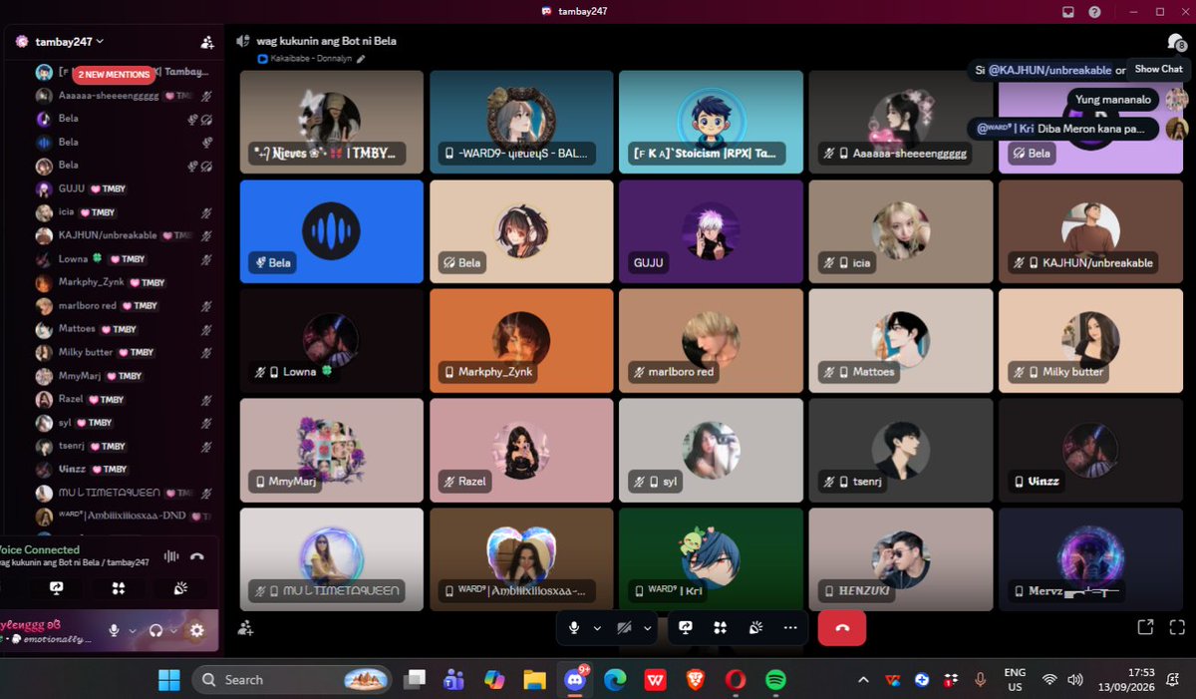Open input device arrow in user panel
This screenshot has height=699, width=1196.
click(133, 630)
